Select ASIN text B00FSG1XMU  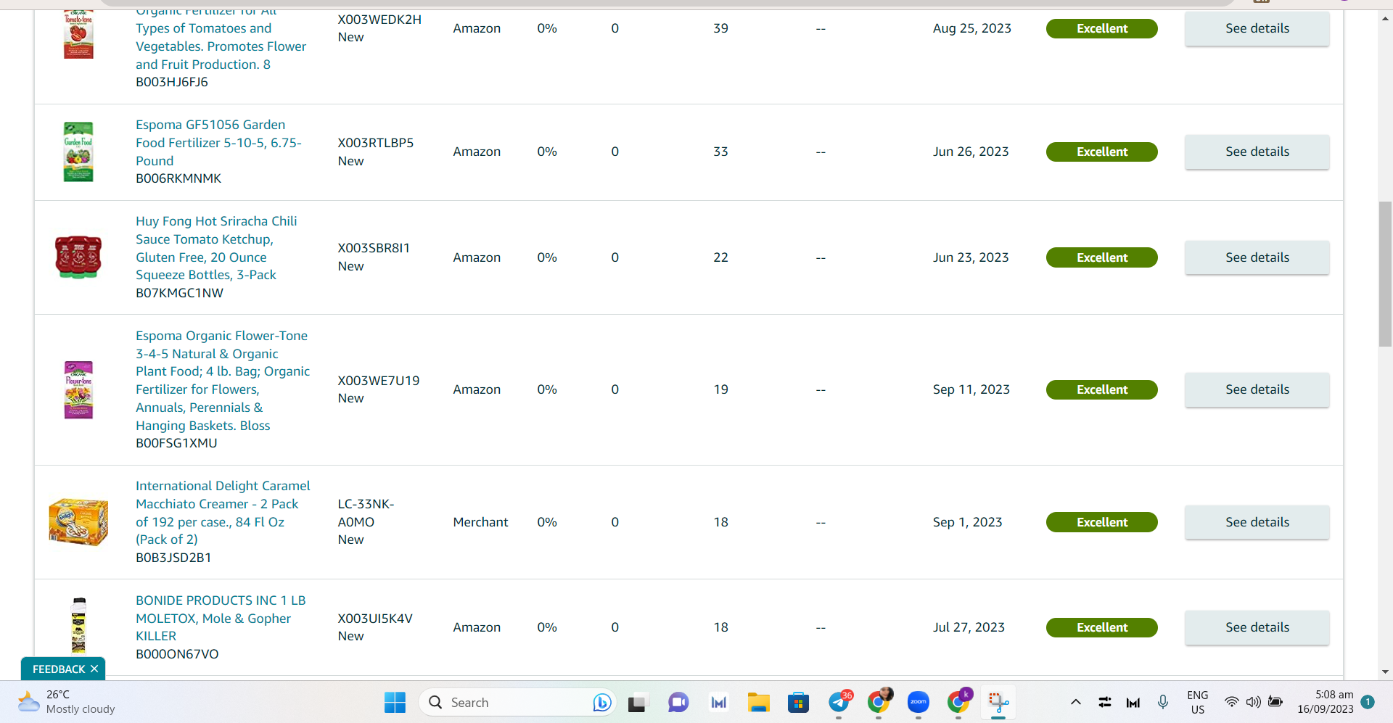pyautogui.click(x=176, y=443)
